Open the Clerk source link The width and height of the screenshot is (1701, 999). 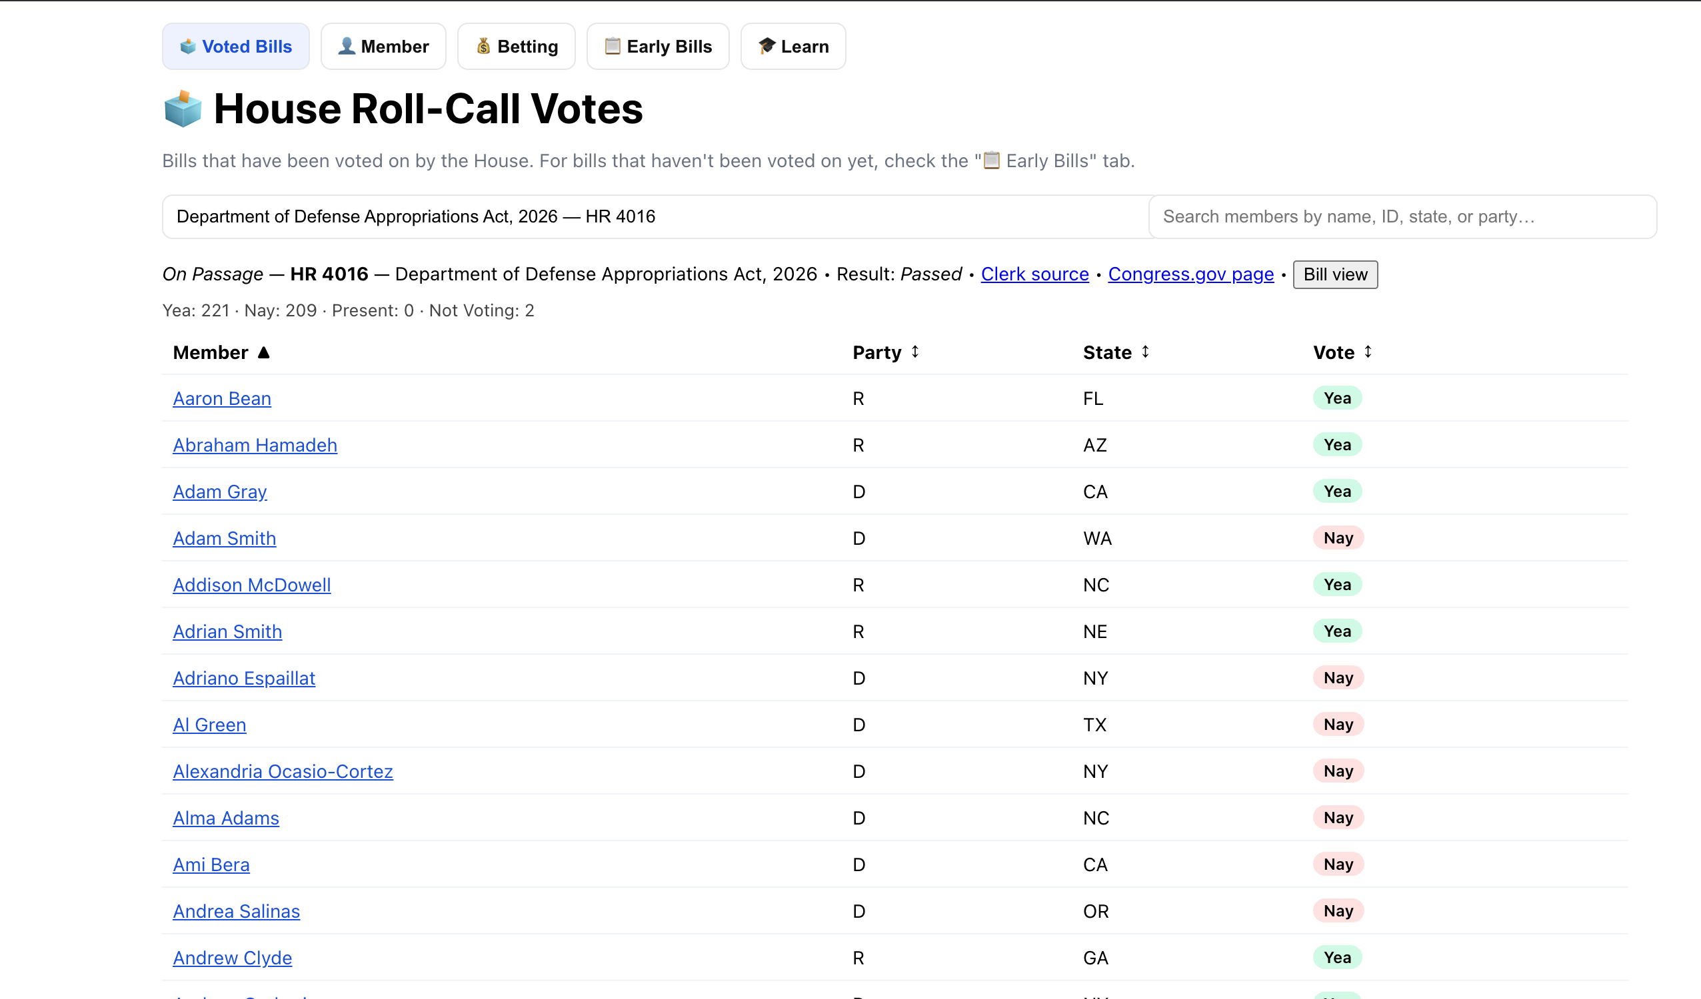[1034, 274]
